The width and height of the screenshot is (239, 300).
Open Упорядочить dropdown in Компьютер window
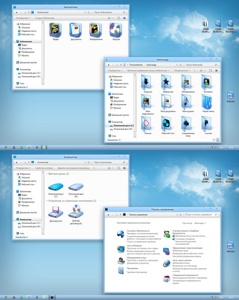[x=23, y=168]
